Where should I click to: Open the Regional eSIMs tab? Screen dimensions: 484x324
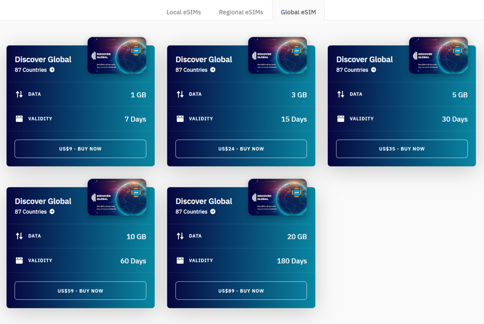coord(241,12)
